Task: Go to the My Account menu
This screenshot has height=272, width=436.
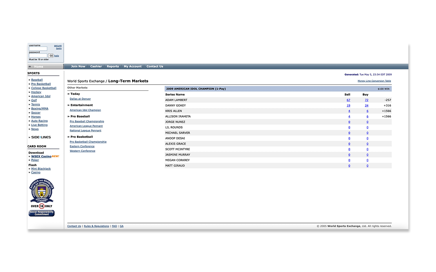Action: 133,67
